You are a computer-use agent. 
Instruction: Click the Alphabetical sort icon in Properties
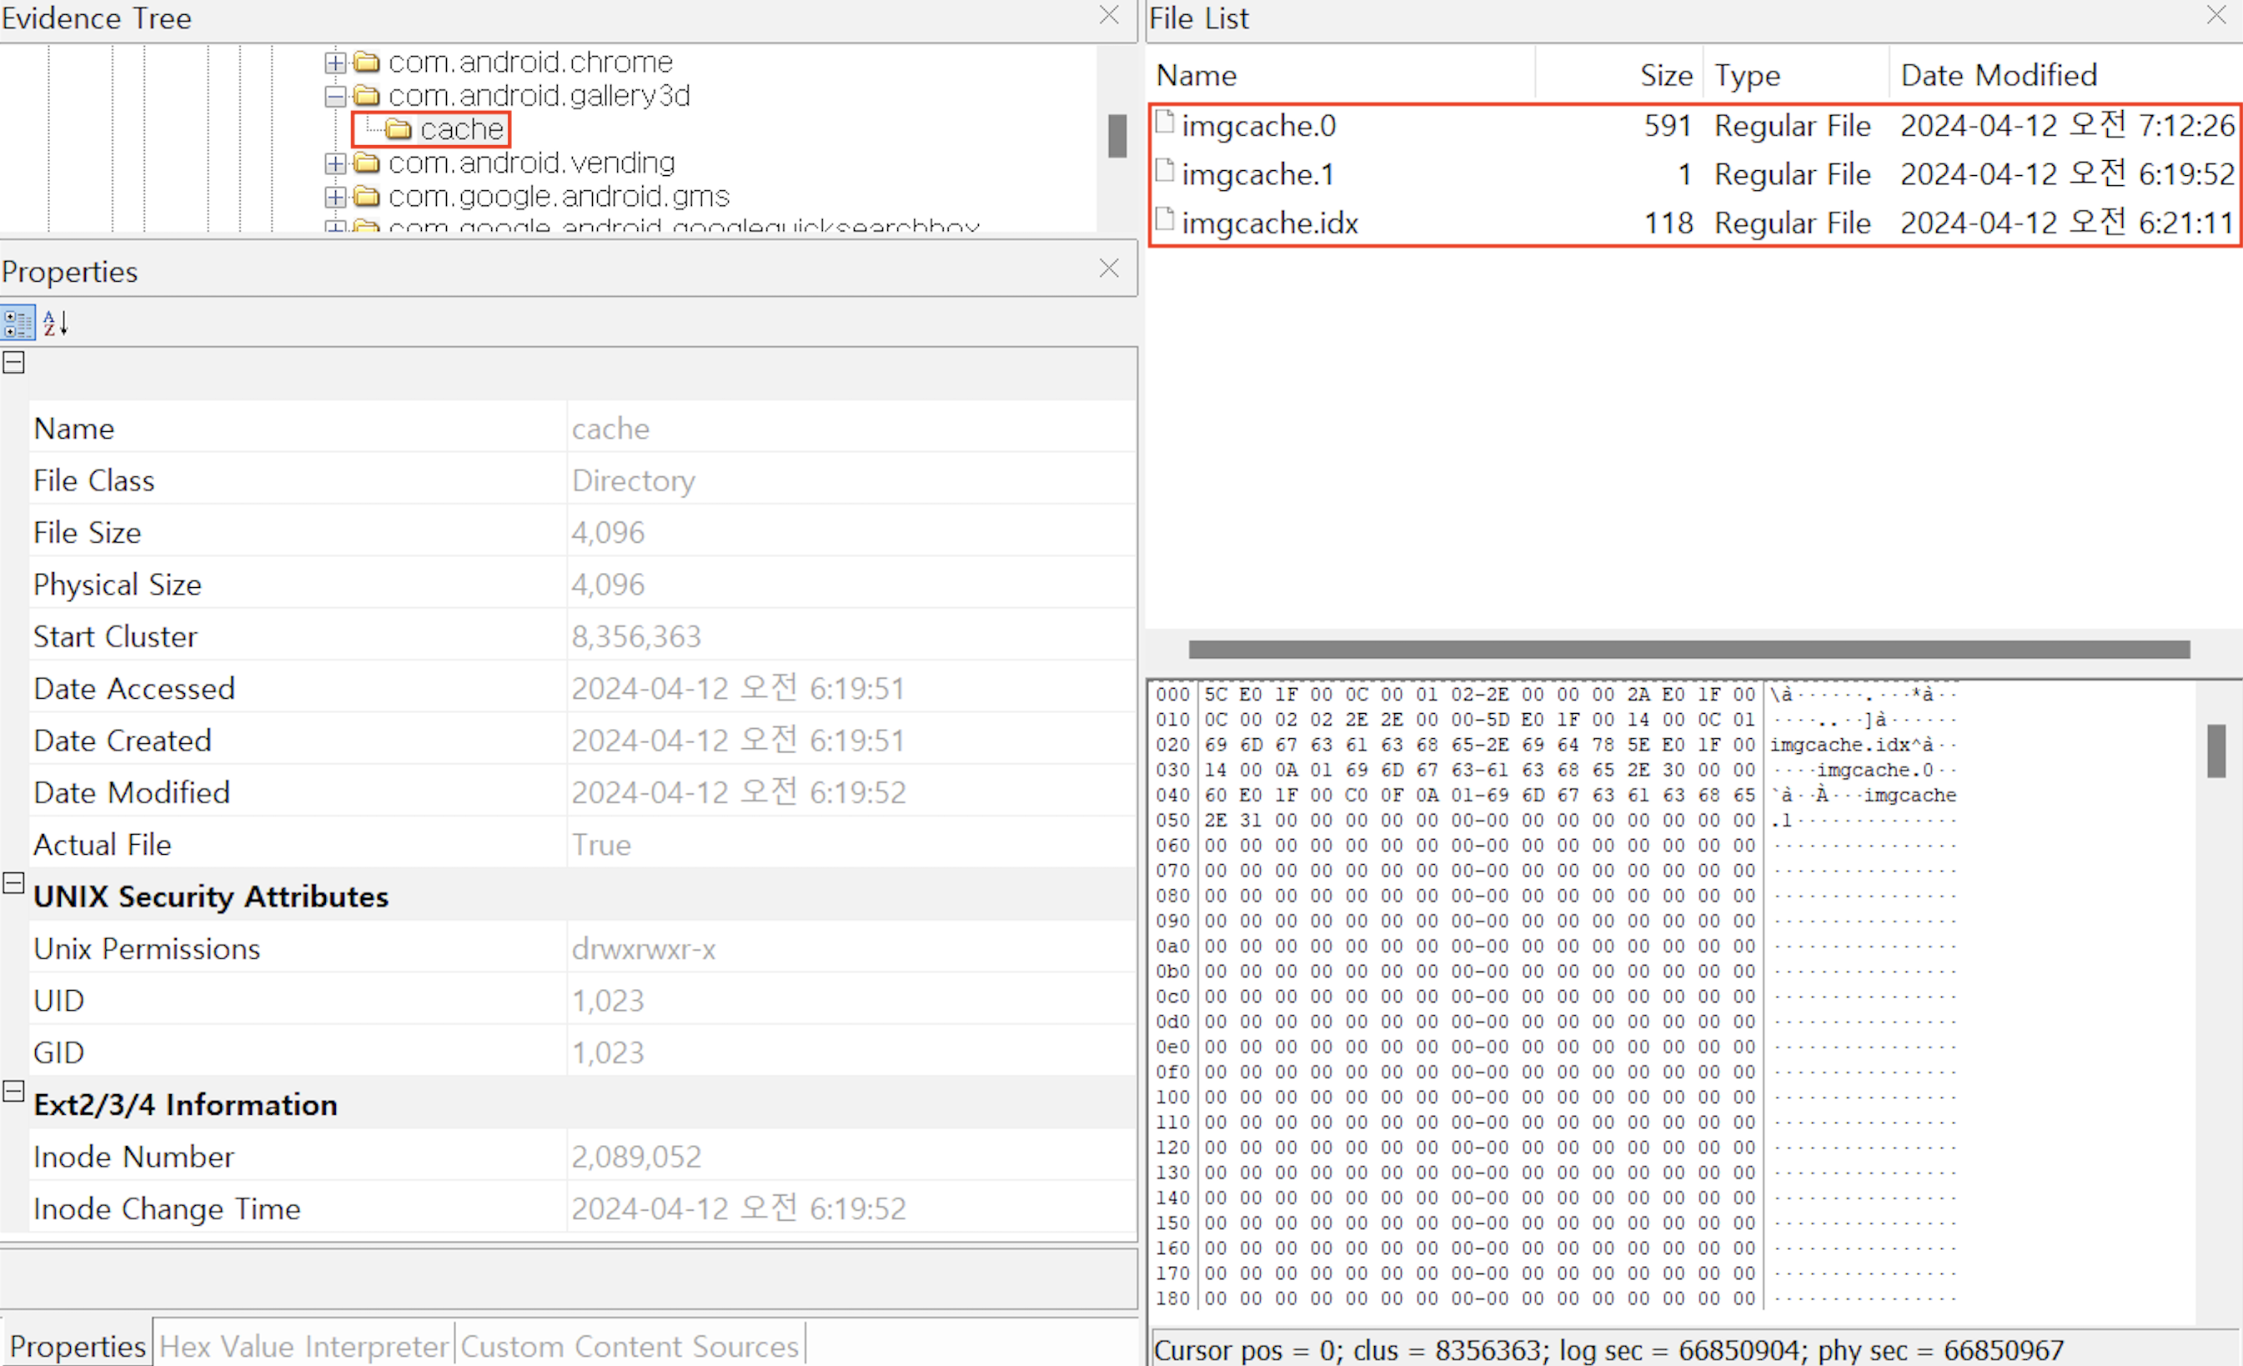tap(56, 324)
